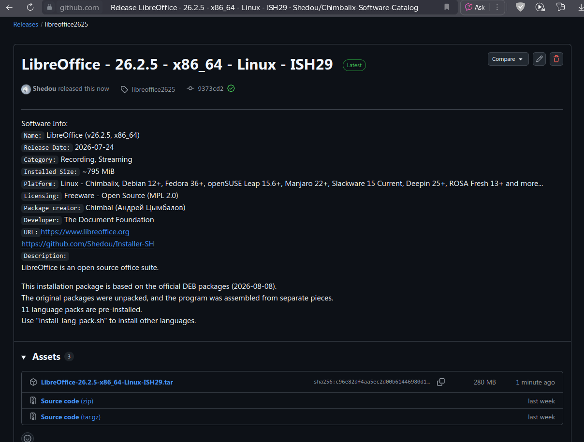Open commit 9373cd2
The image size is (584, 442).
click(211, 89)
